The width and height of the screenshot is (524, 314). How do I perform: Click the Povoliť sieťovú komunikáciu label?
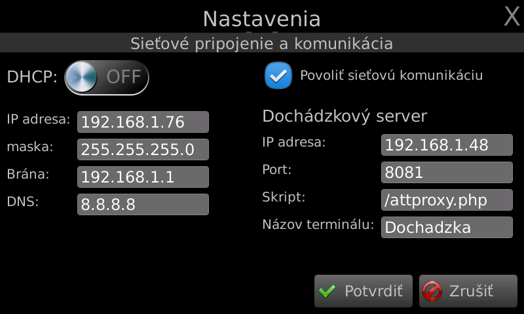point(391,75)
